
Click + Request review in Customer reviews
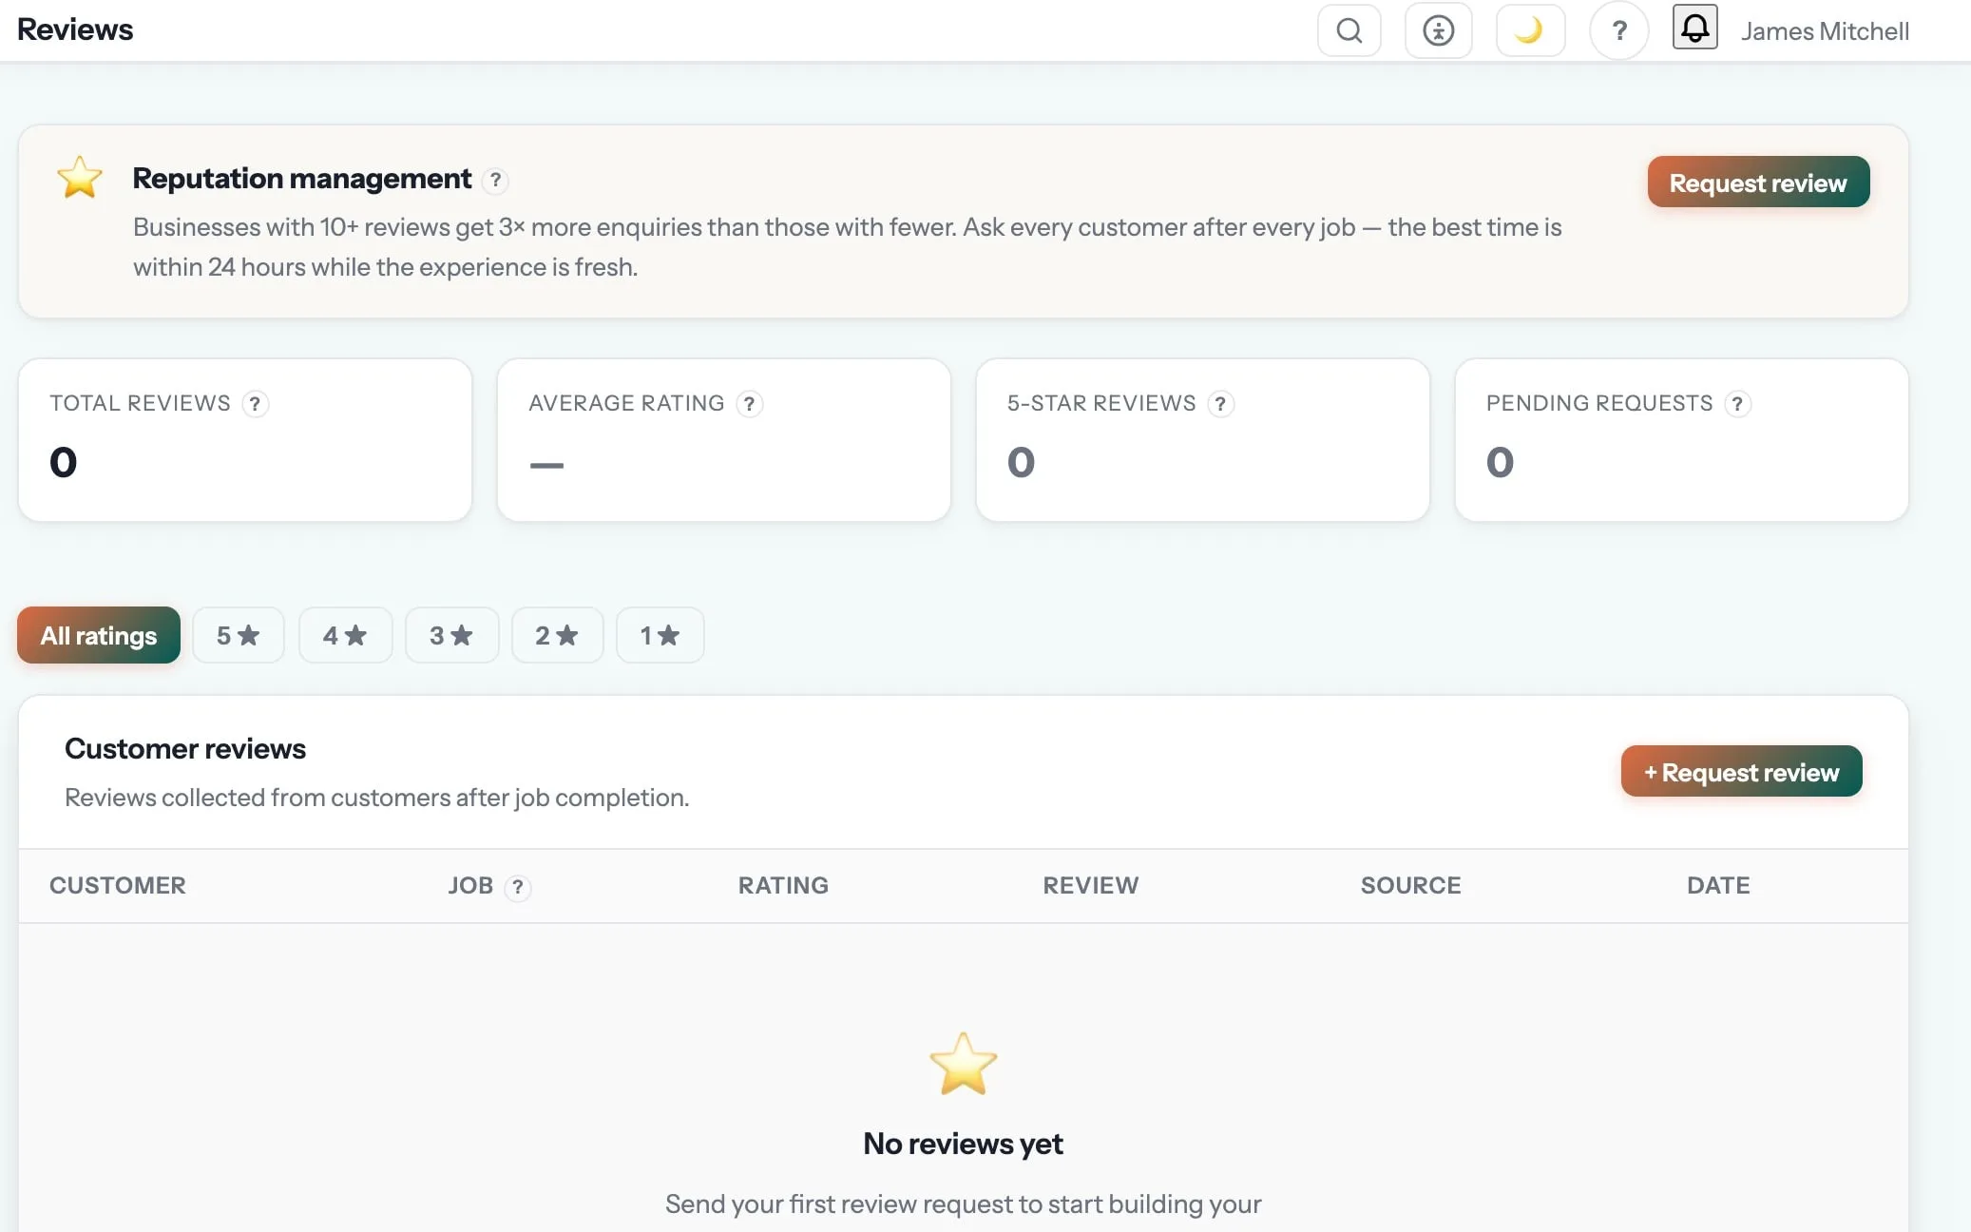1741,771
